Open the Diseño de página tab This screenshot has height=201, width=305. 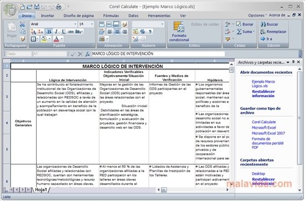pos(79,16)
